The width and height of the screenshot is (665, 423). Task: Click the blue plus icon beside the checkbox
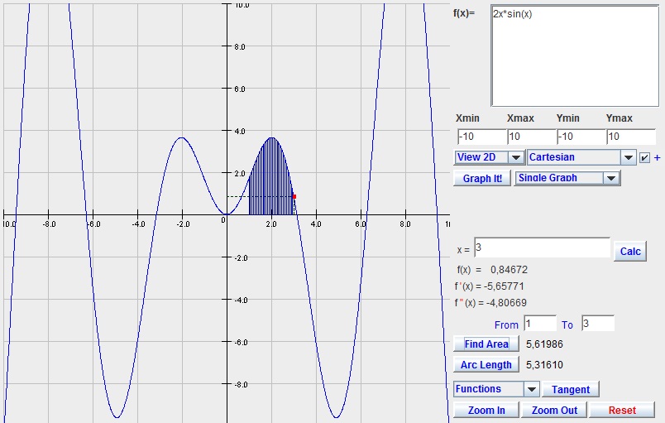tap(658, 157)
